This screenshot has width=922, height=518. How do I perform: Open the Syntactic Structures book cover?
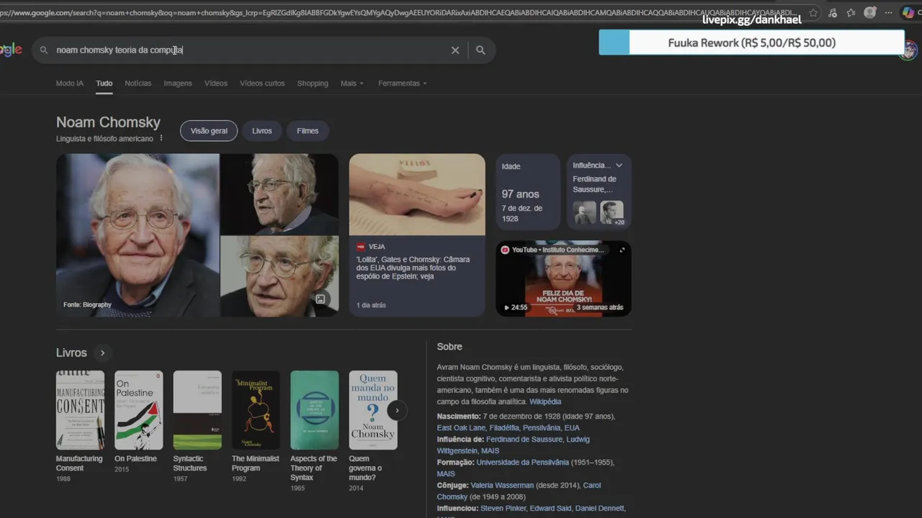point(197,410)
